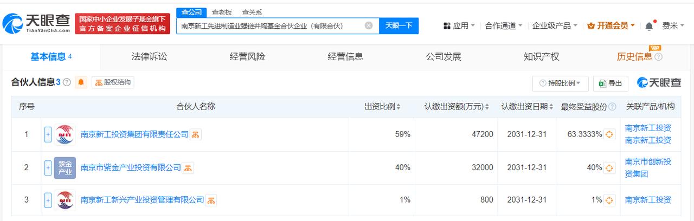694x221 pixels.
Task: Open the 合作通道 dropdown menu
Action: click(504, 25)
